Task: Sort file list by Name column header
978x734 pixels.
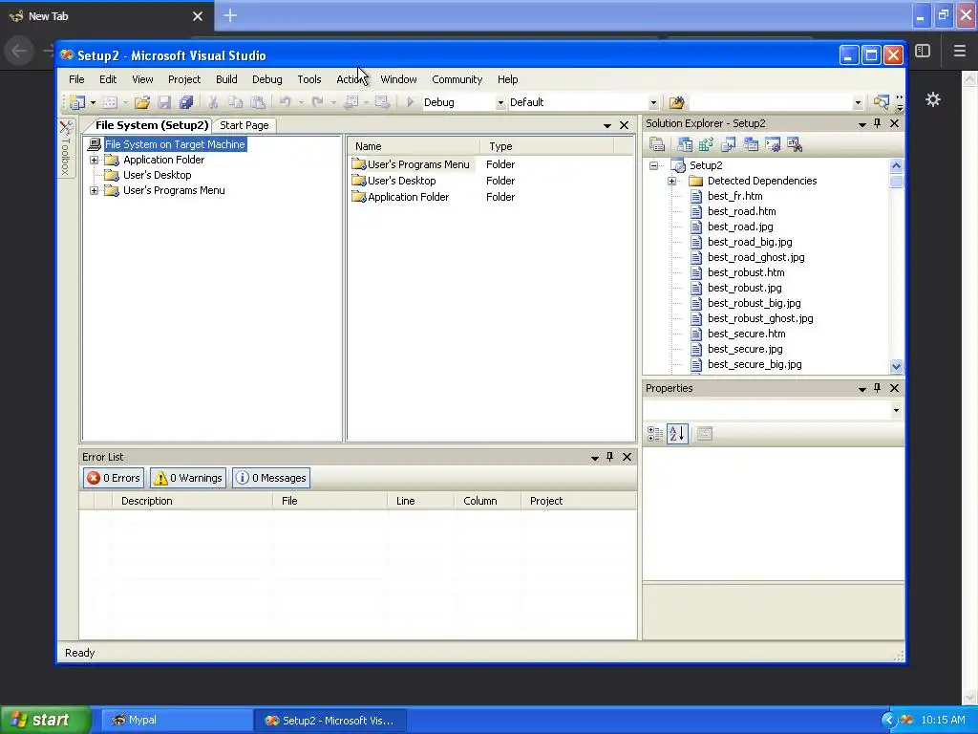Action: click(x=414, y=146)
